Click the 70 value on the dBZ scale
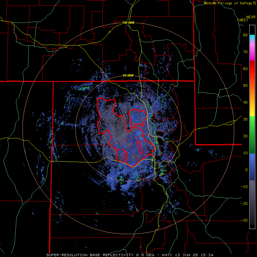 pyautogui.click(x=245, y=52)
